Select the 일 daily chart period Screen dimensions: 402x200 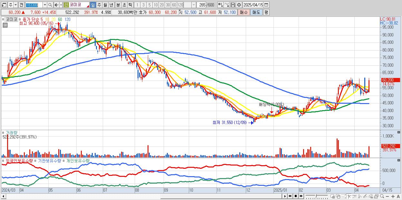point(93,5)
